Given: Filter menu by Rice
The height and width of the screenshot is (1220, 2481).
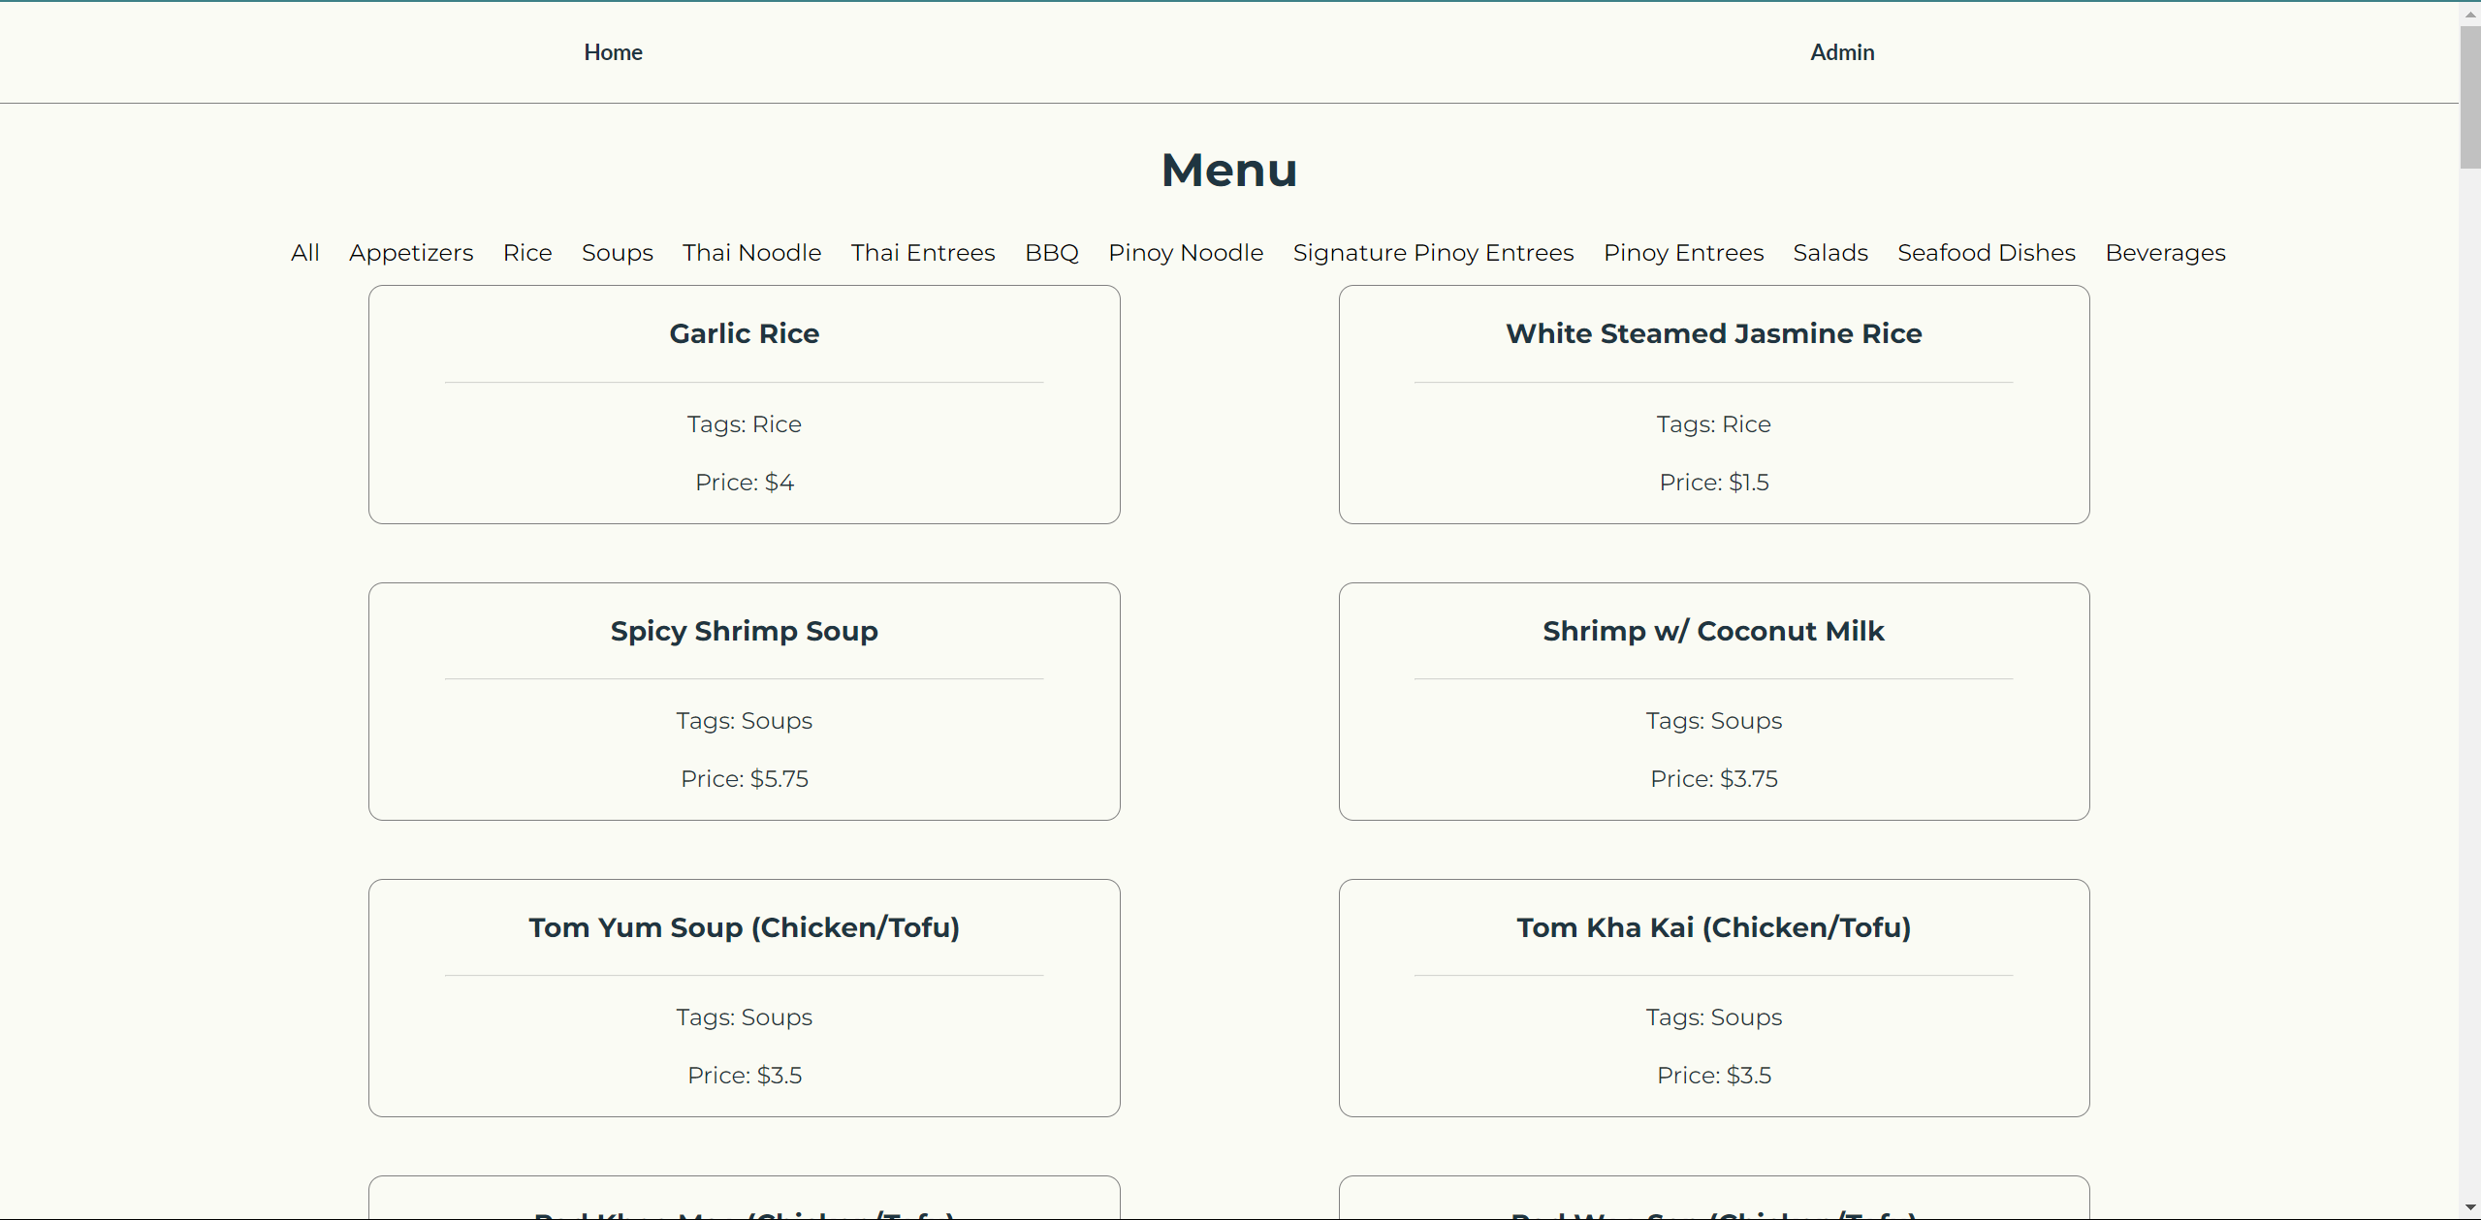Looking at the screenshot, I should click(x=526, y=252).
